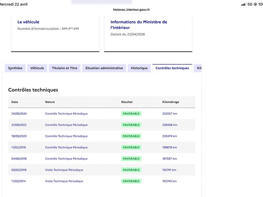This screenshot has height=197, width=263.
Task: Click the 5G network status indicator
Action: click(250, 4)
